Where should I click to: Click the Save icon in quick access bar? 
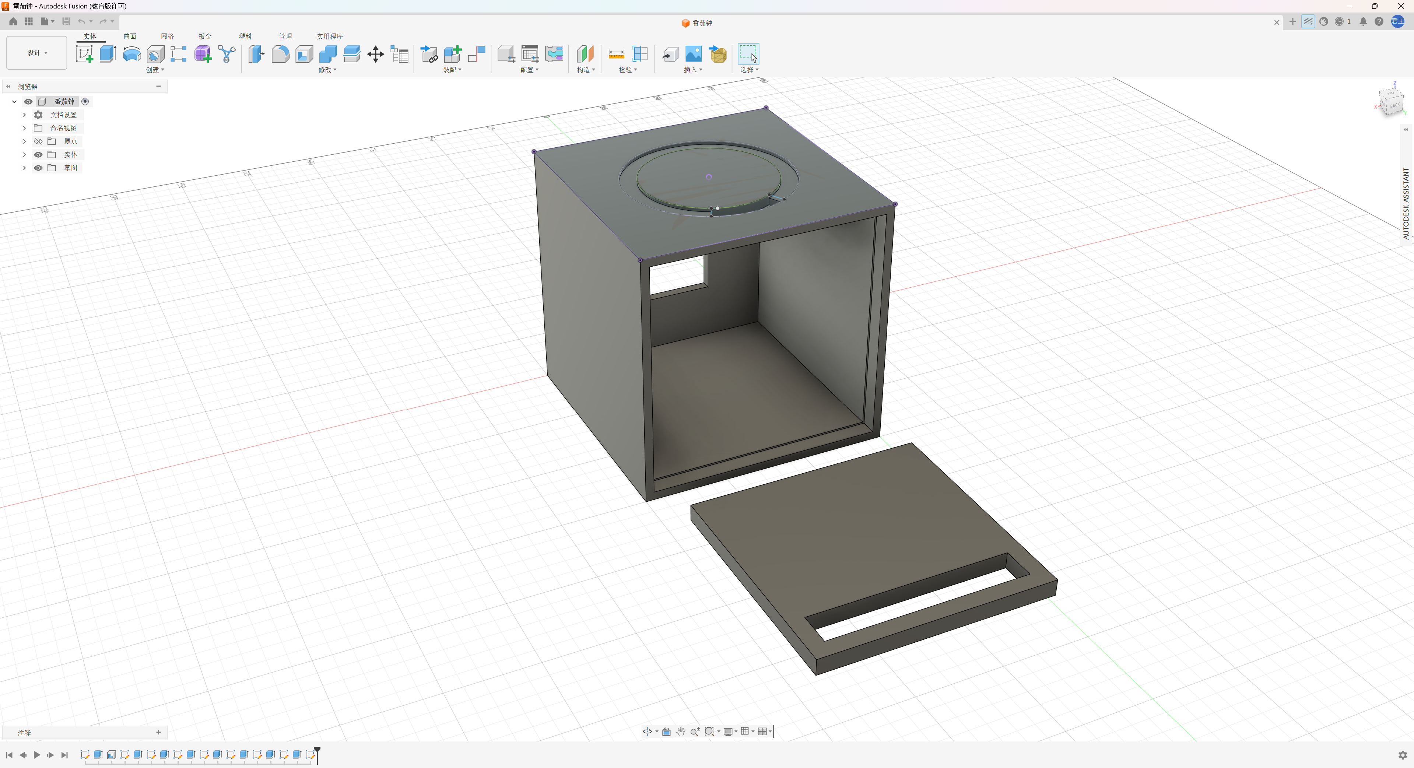[x=66, y=21]
